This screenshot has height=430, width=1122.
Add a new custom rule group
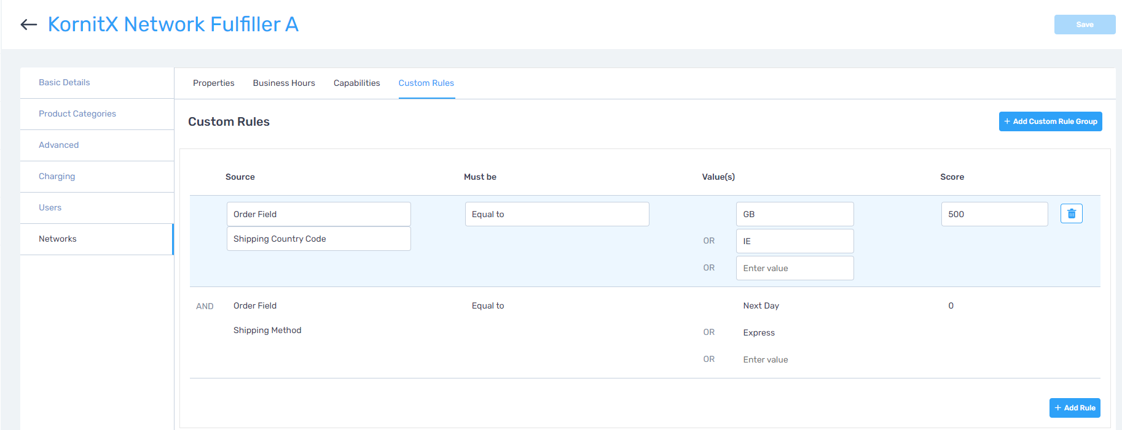1050,121
